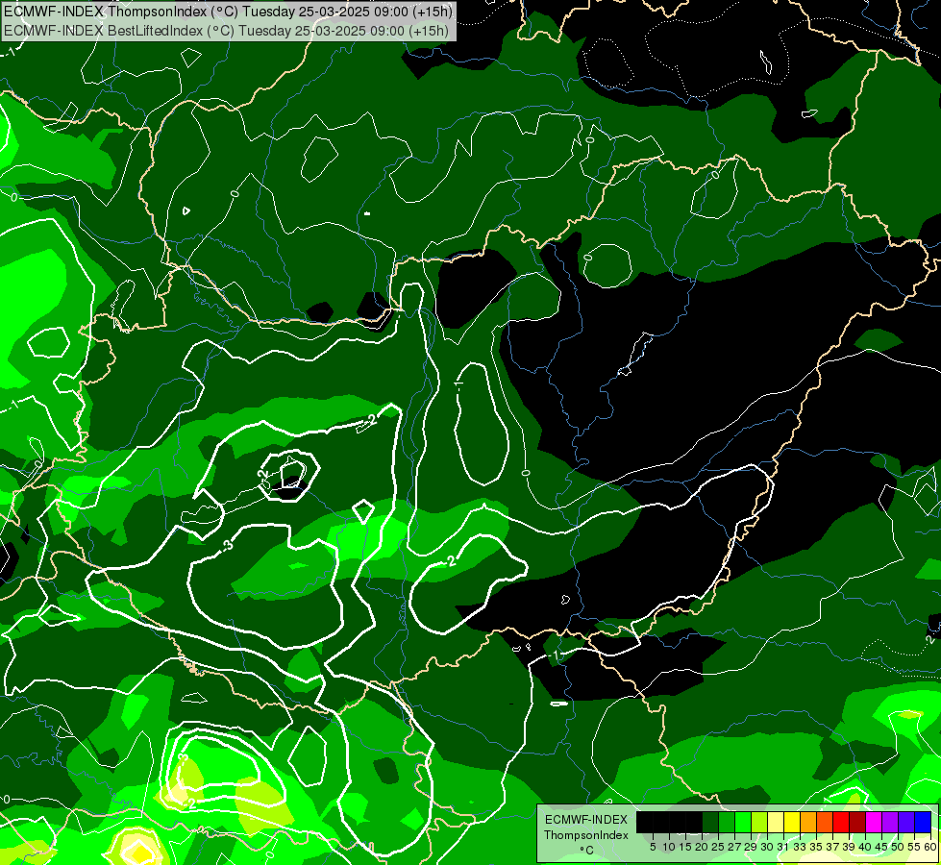
Task: Select the dark red 39–40 legend swatch
Action: [857, 822]
